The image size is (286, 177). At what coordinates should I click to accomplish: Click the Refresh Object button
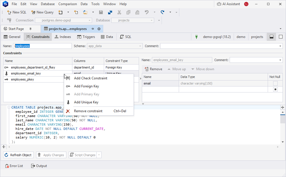click(18, 155)
